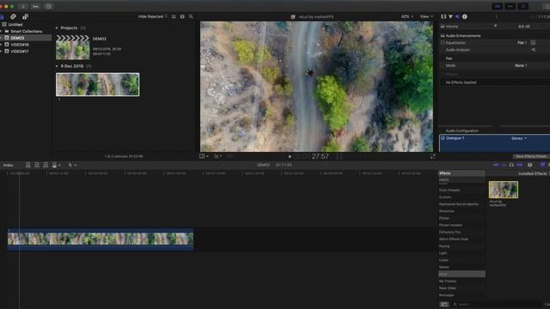Open the viewer View options dropdown
This screenshot has height=309, width=550.
pos(426,16)
